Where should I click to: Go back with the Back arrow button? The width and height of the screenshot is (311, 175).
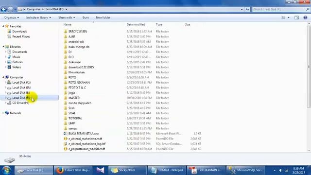click(3, 9)
